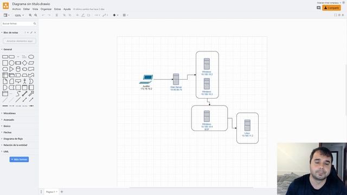347x195 pixels.
Task: Select the triangle shape in General
Action: click(11, 69)
